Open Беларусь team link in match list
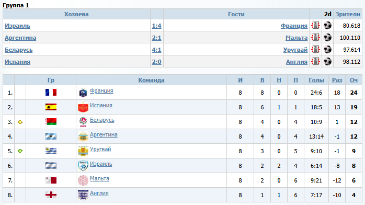This screenshot has height=205, width=365. [19, 50]
